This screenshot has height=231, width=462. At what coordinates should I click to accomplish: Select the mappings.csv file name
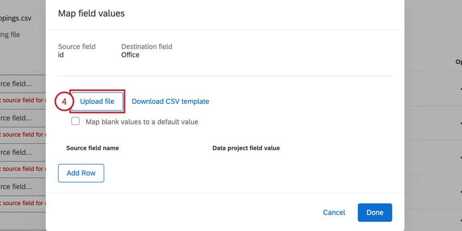point(16,18)
